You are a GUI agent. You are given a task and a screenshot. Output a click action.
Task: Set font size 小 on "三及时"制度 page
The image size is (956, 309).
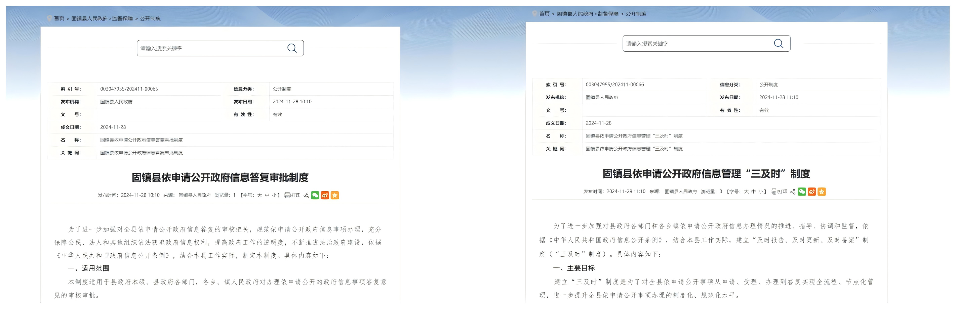(x=760, y=192)
